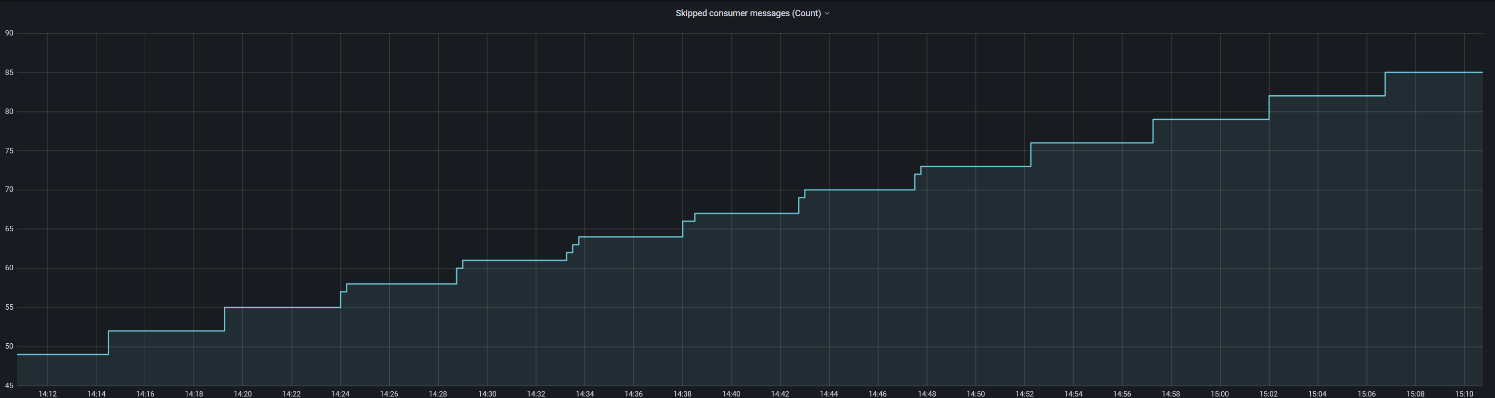
Task: Click the 75 y-axis label
Action: [x=9, y=150]
